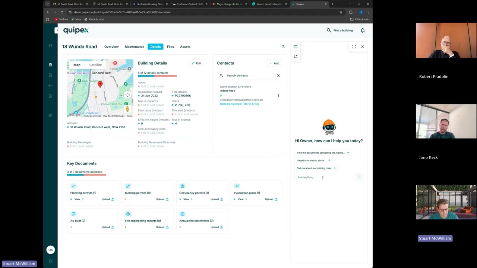Open the users icon in sidebar
This screenshot has height=268, width=477.
pyautogui.click(x=50, y=115)
